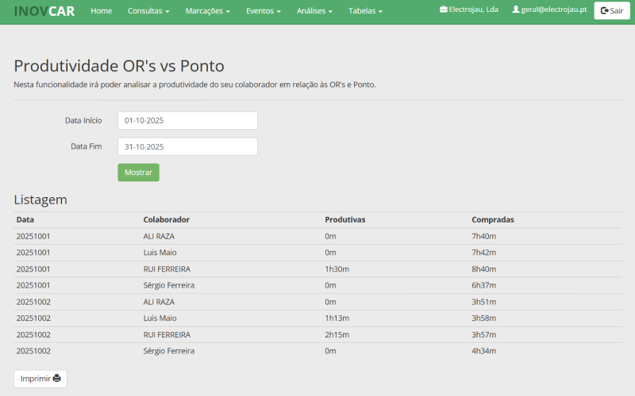
Task: Click RUI FERREIRA's 2h15m productive value
Action: click(x=337, y=334)
